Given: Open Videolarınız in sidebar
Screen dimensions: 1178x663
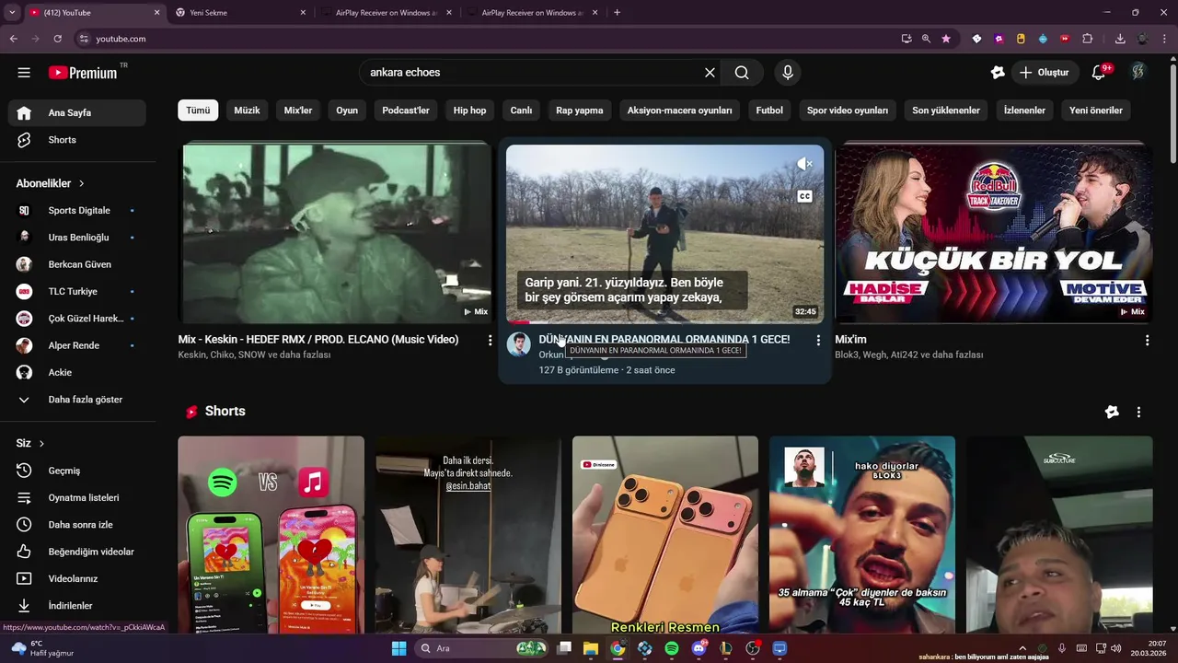Looking at the screenshot, I should coord(77,578).
